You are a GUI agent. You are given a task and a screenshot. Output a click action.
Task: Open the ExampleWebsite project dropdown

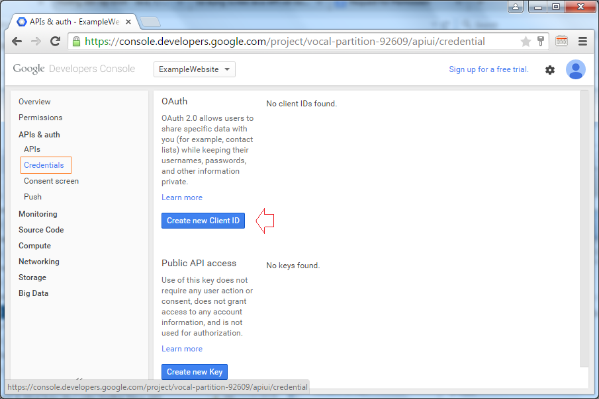click(x=195, y=69)
